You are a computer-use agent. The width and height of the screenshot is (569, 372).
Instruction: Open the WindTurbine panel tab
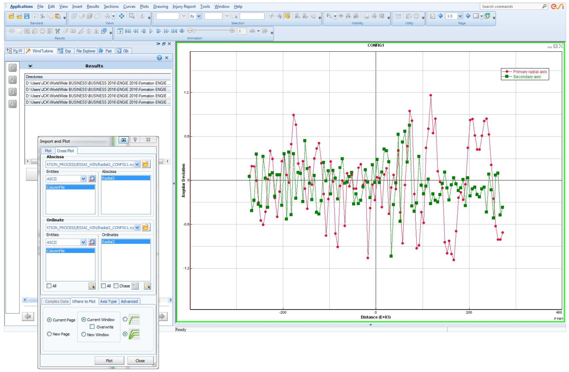40,51
